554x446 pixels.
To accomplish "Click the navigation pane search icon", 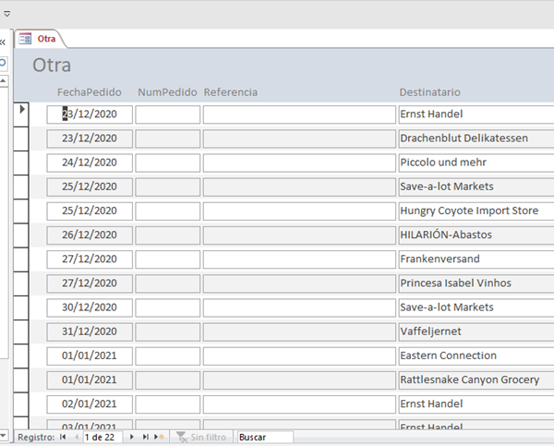I will click(3, 63).
